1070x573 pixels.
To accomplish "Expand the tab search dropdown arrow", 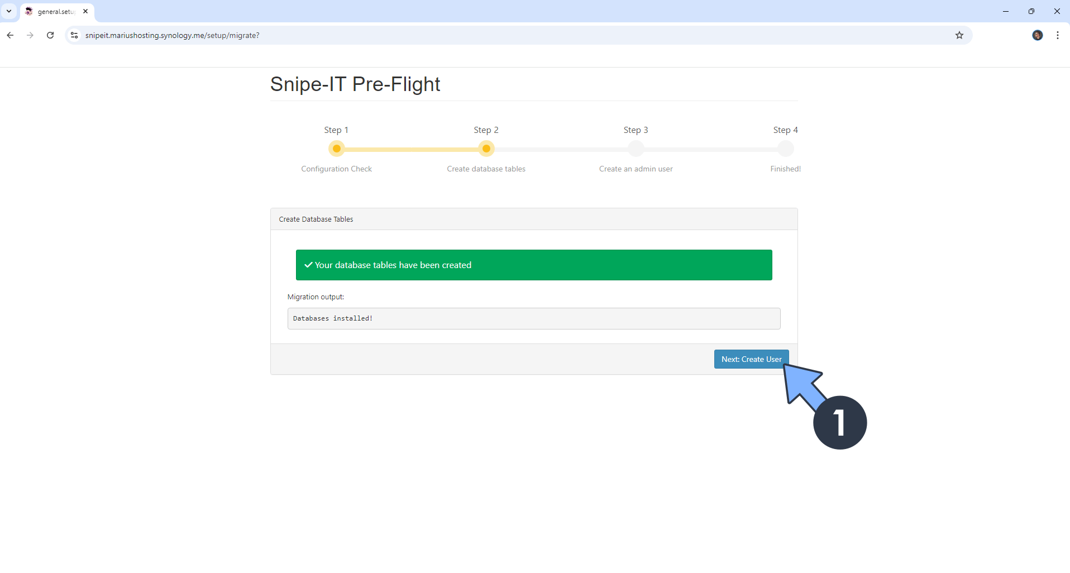I will coord(9,11).
